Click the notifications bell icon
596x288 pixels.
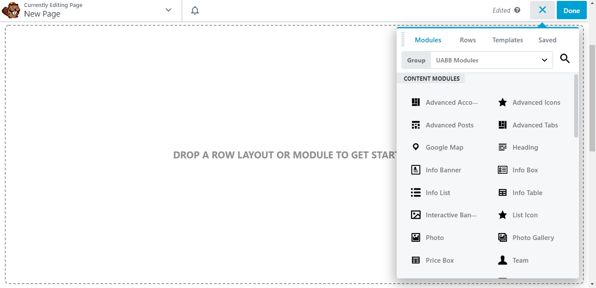click(x=195, y=10)
